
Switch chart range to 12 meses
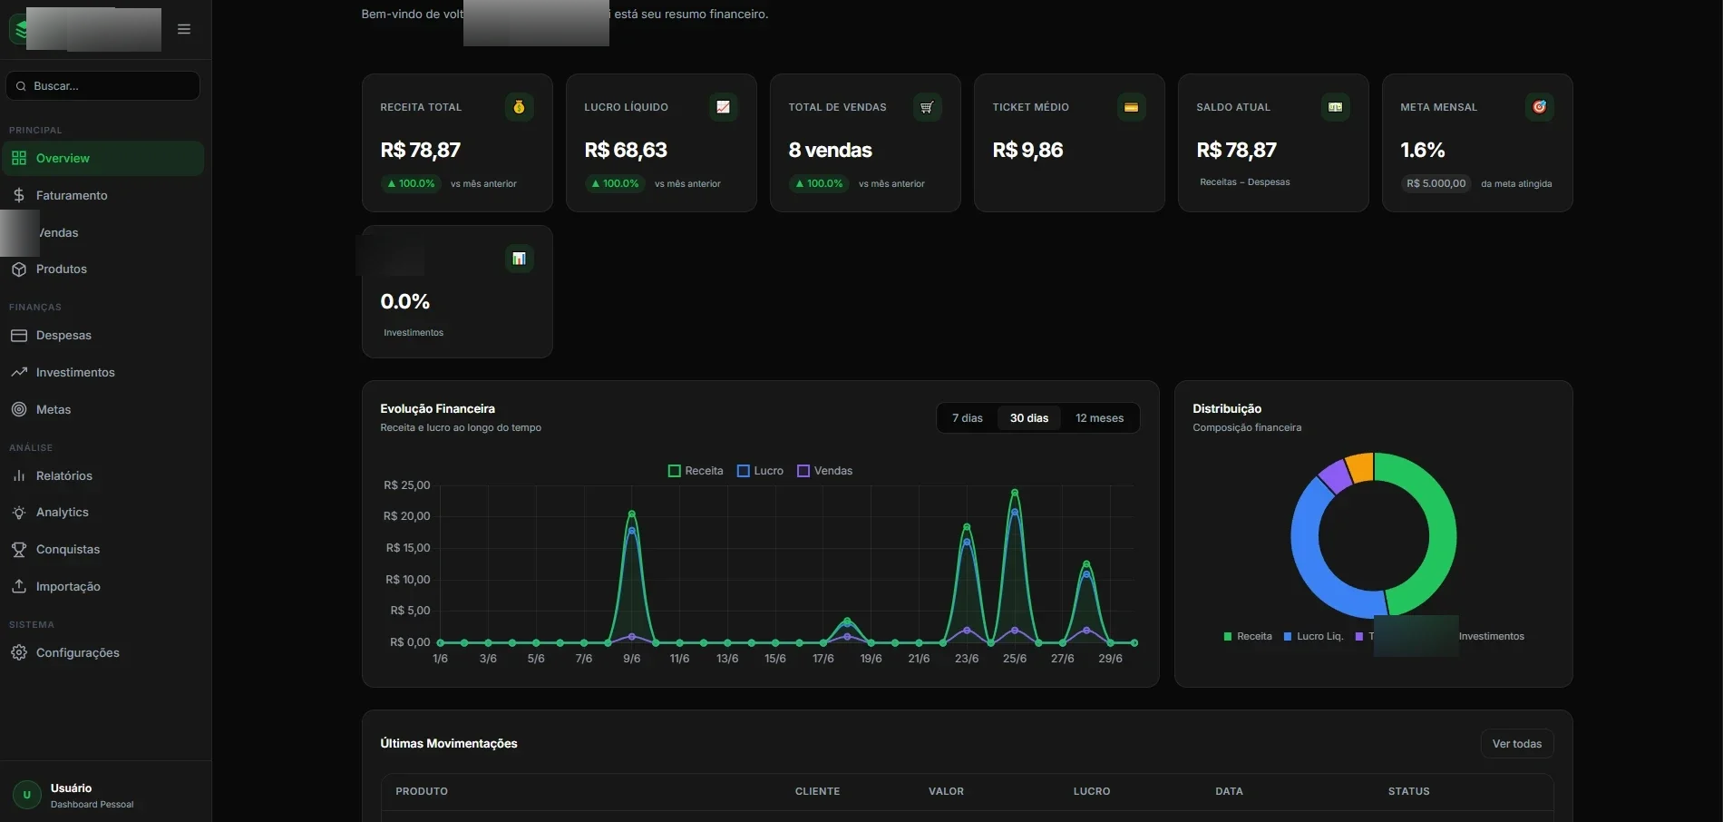point(1099,418)
